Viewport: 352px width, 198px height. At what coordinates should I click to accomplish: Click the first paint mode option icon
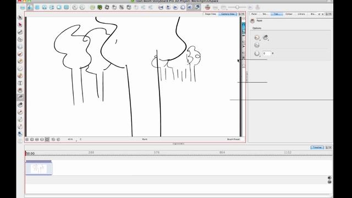(257, 37)
